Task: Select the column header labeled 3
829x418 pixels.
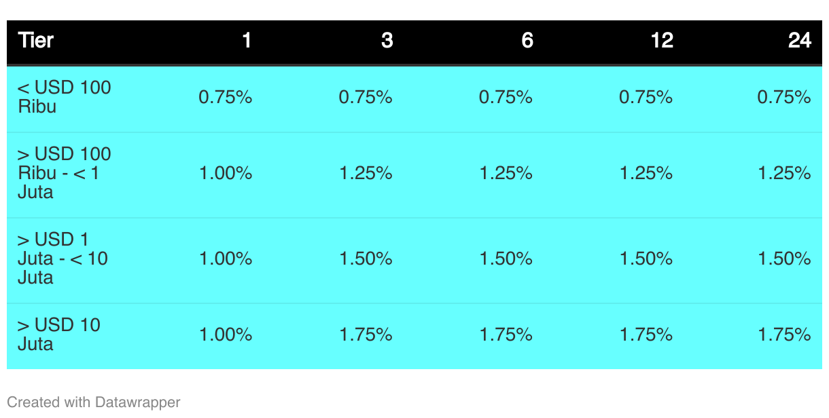Action: point(387,41)
